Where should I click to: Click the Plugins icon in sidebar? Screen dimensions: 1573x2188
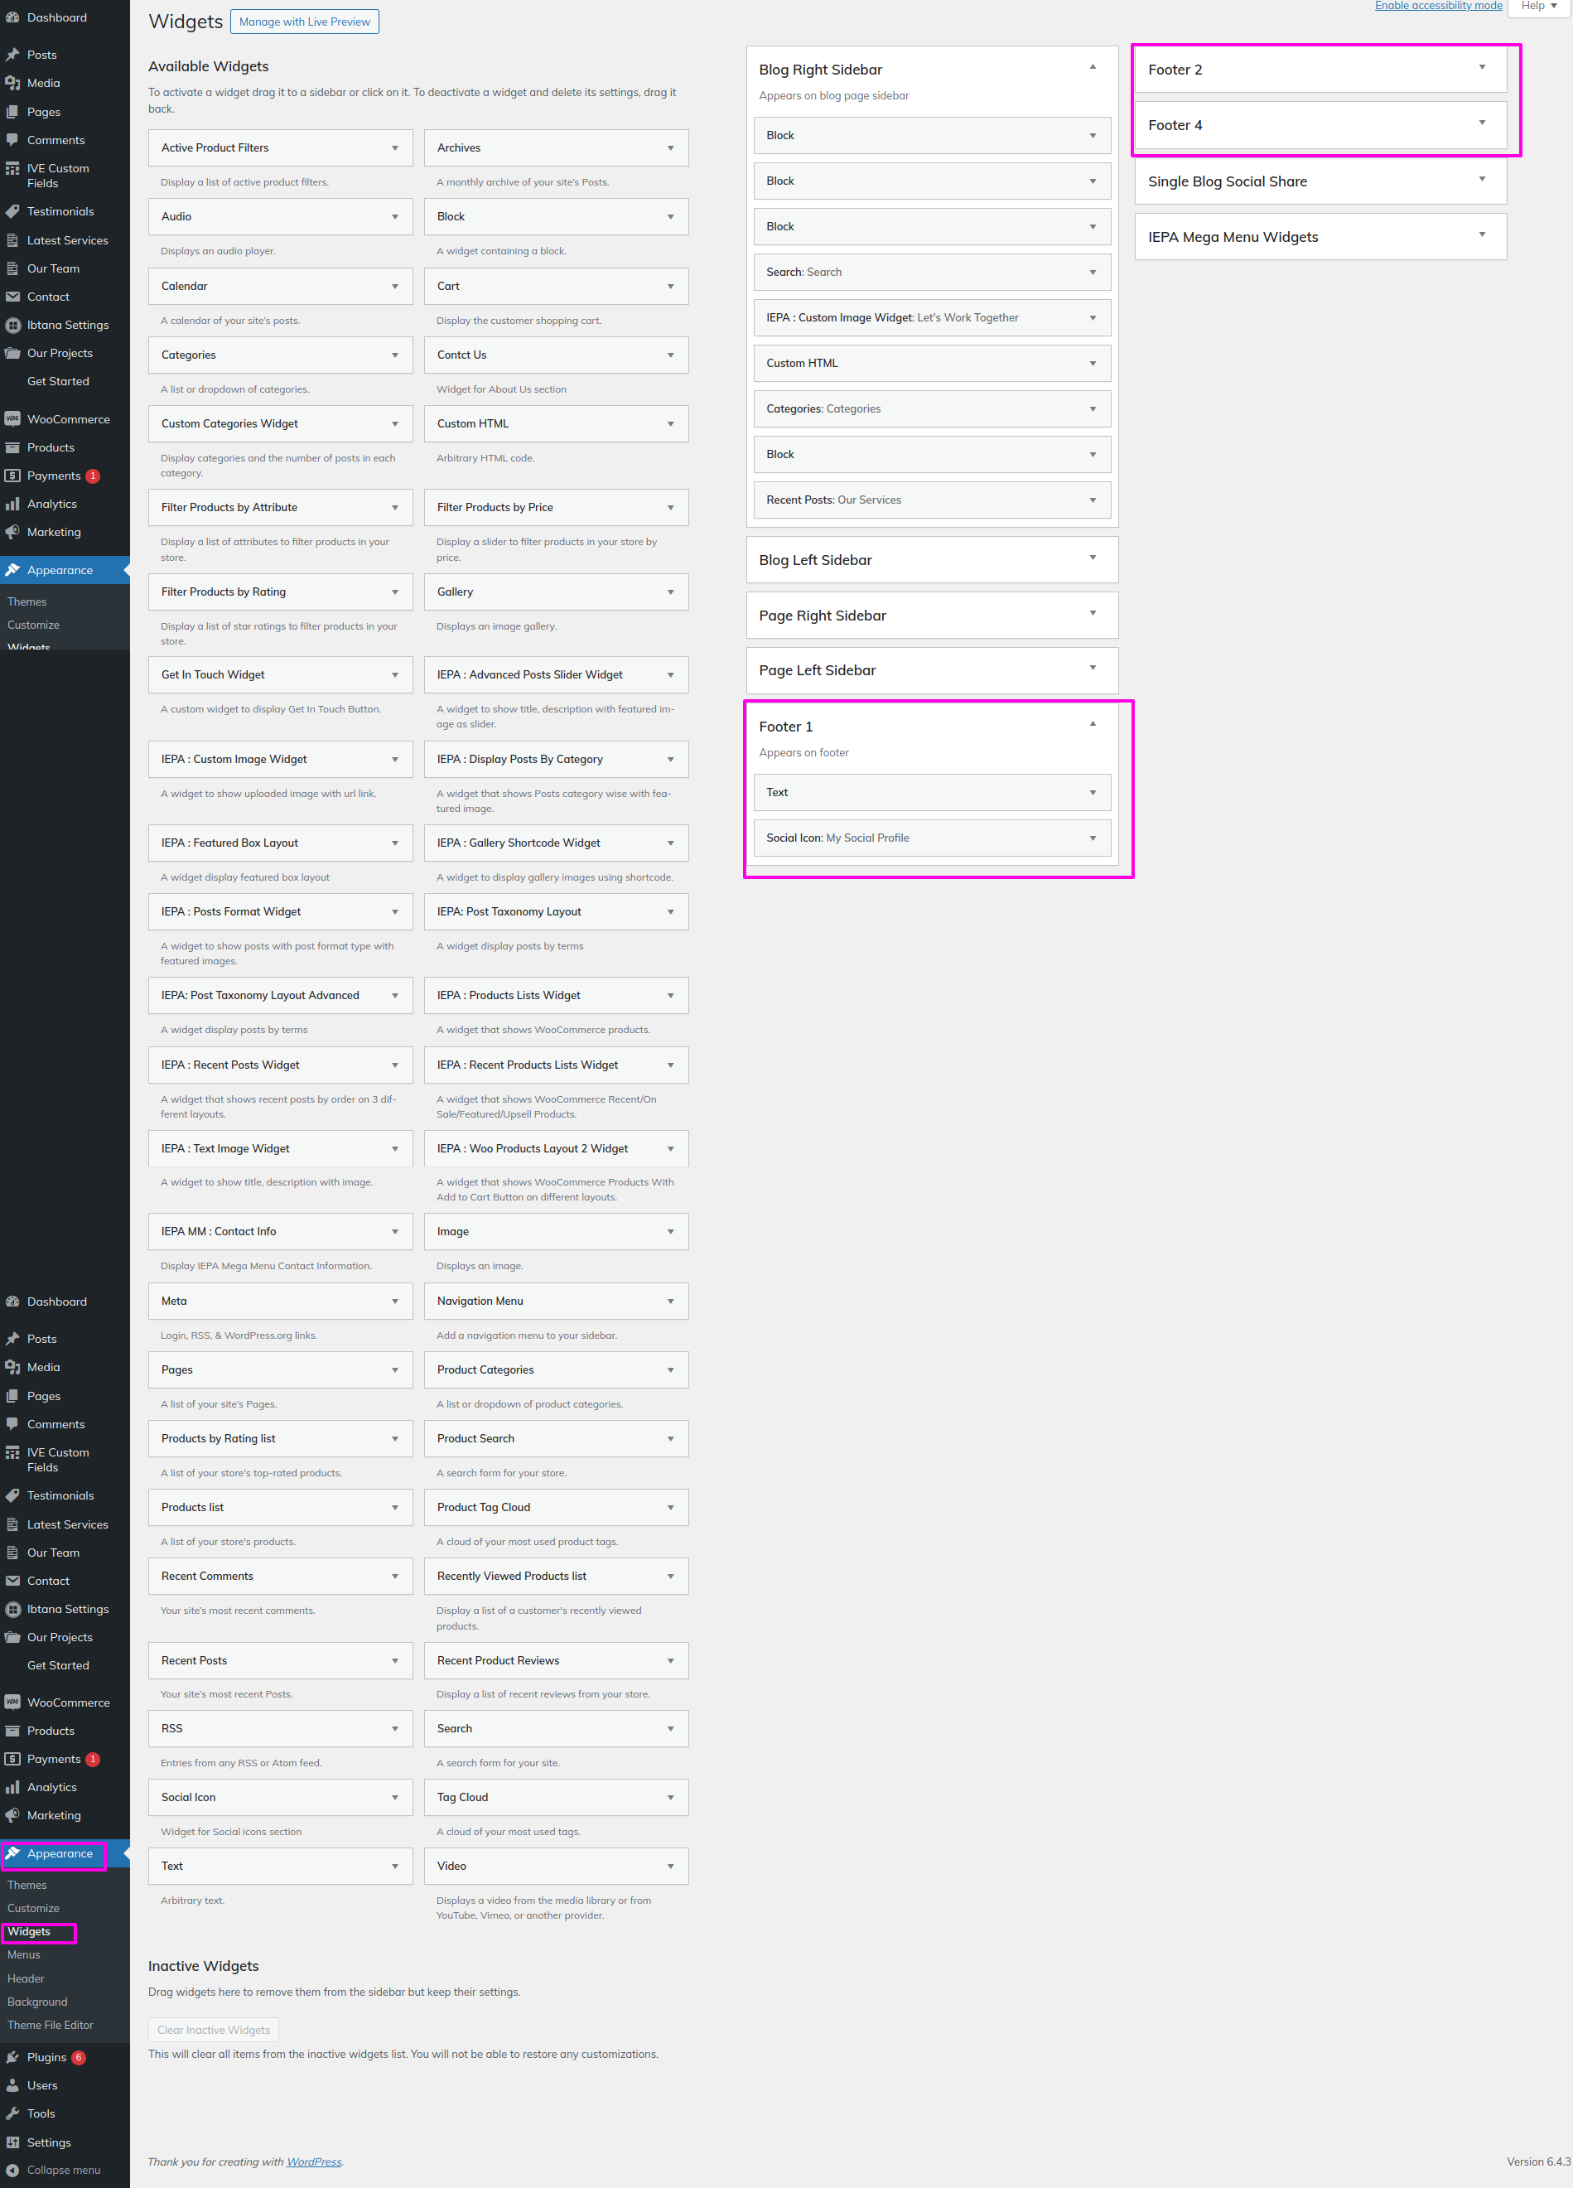[12, 2057]
